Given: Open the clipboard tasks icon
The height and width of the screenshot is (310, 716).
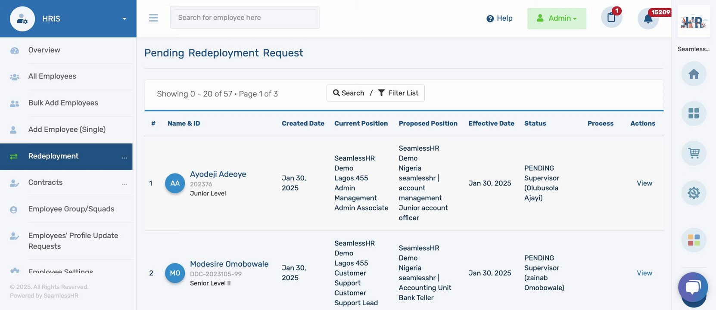Looking at the screenshot, I should (611, 18).
